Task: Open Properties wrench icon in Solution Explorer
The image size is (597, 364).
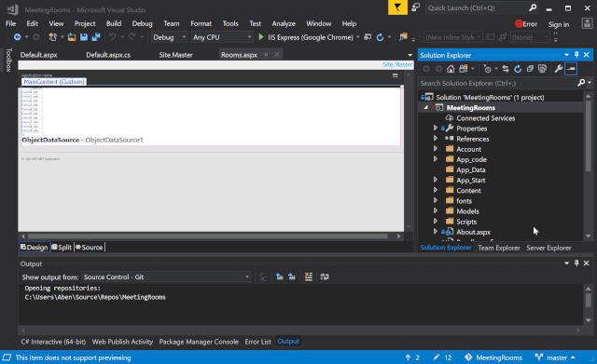Action: click(558, 69)
